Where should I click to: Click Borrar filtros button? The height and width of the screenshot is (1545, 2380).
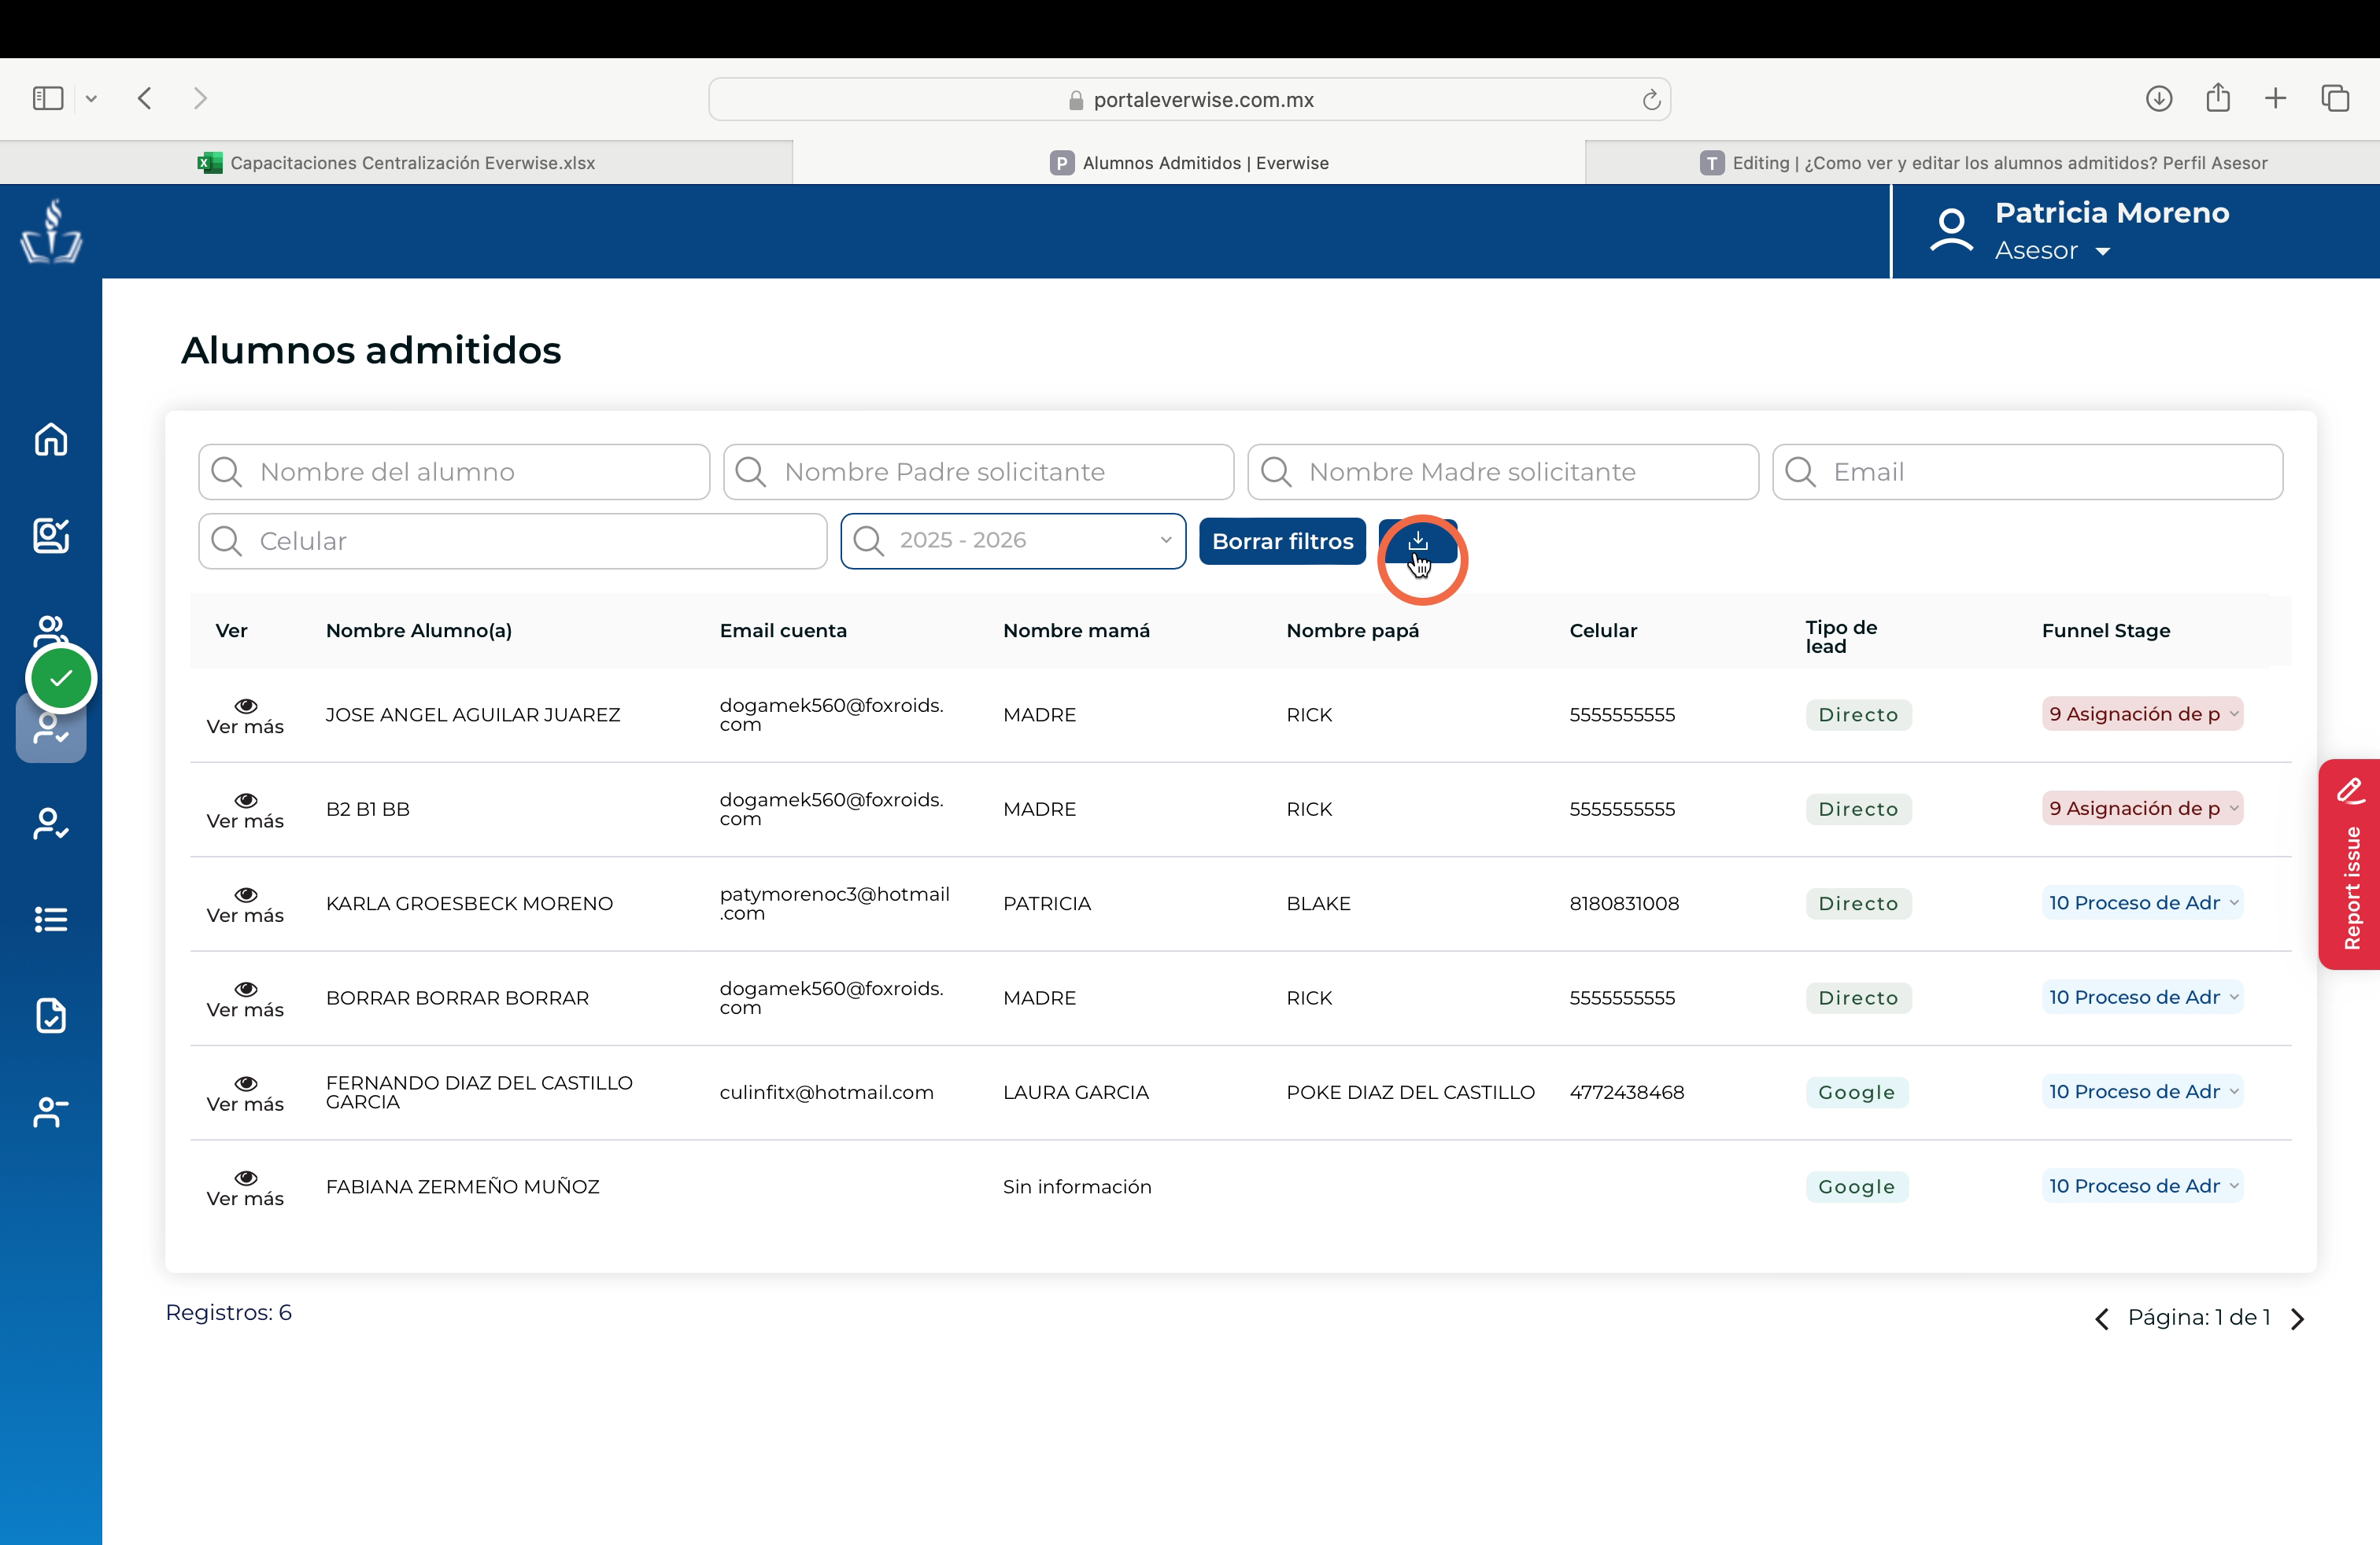coord(1282,540)
